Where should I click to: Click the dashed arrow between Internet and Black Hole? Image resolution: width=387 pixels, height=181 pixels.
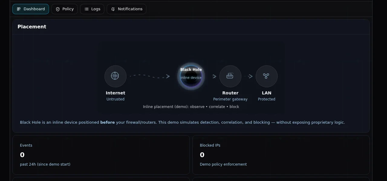point(150,76)
